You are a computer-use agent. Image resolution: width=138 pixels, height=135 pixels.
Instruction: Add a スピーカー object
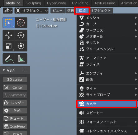tap(107, 113)
